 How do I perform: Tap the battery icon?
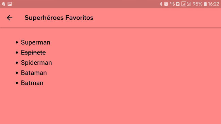pyautogui.click(x=205, y=4)
